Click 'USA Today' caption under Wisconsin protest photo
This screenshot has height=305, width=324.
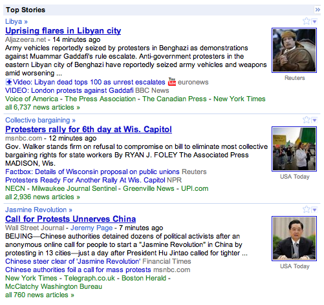tap(294, 177)
